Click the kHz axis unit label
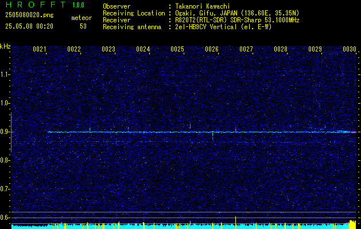Screen dimensions: 361x229 [x=5, y=46]
